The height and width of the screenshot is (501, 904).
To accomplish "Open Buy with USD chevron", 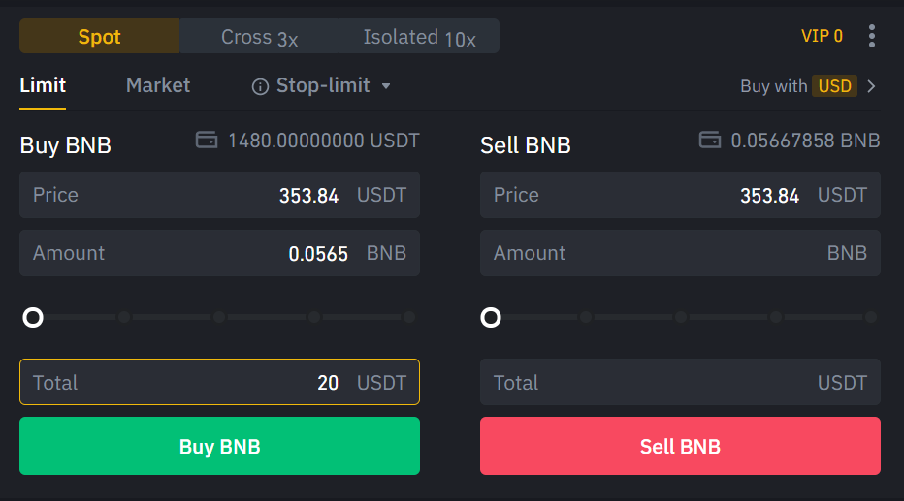I will point(871,86).
